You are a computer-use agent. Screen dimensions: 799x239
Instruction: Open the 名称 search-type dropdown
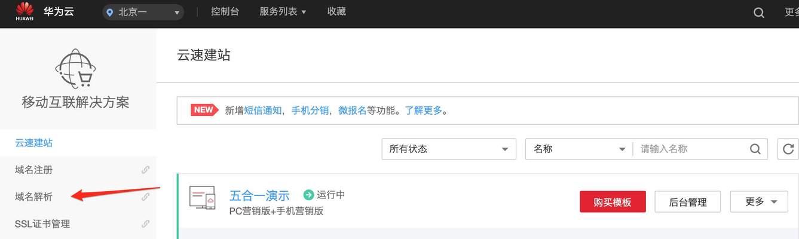click(x=579, y=149)
